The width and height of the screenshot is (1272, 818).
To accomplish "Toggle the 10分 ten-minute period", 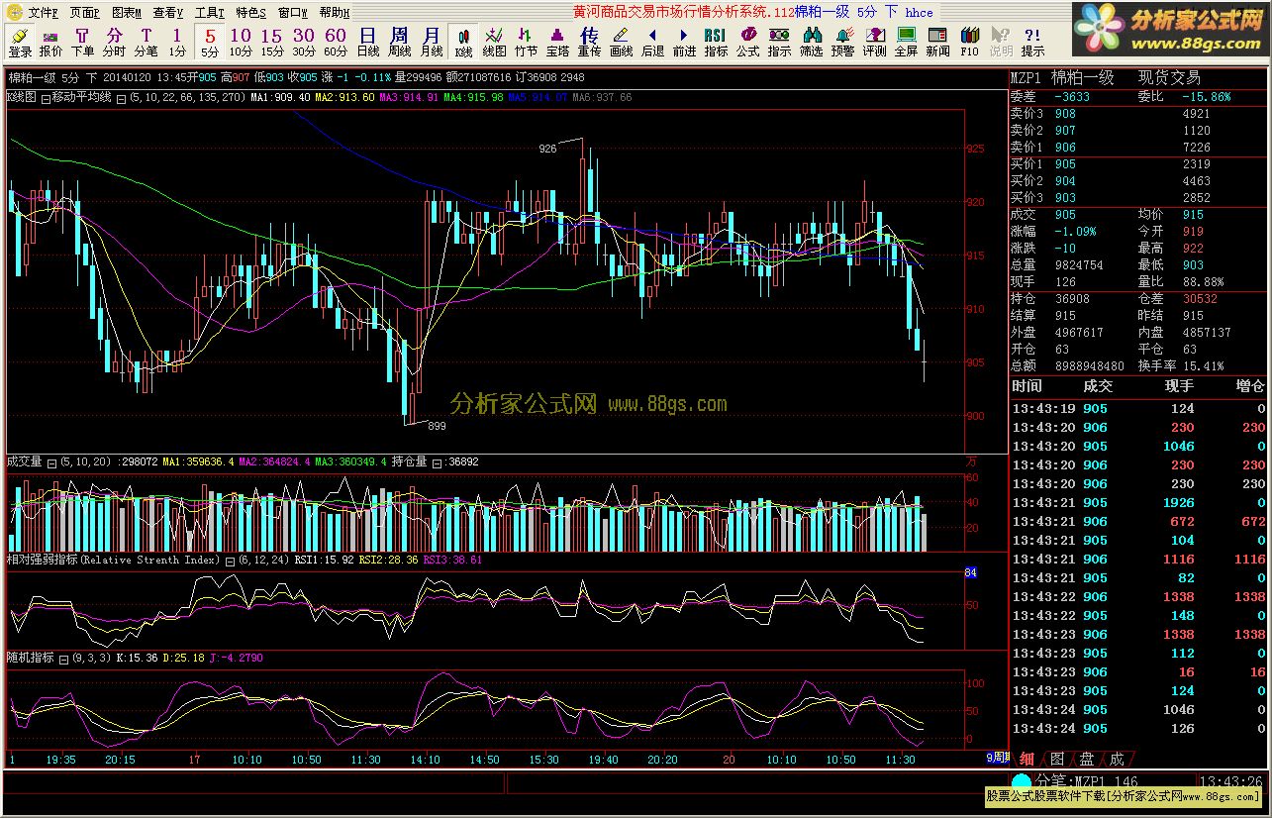I will click(x=241, y=42).
